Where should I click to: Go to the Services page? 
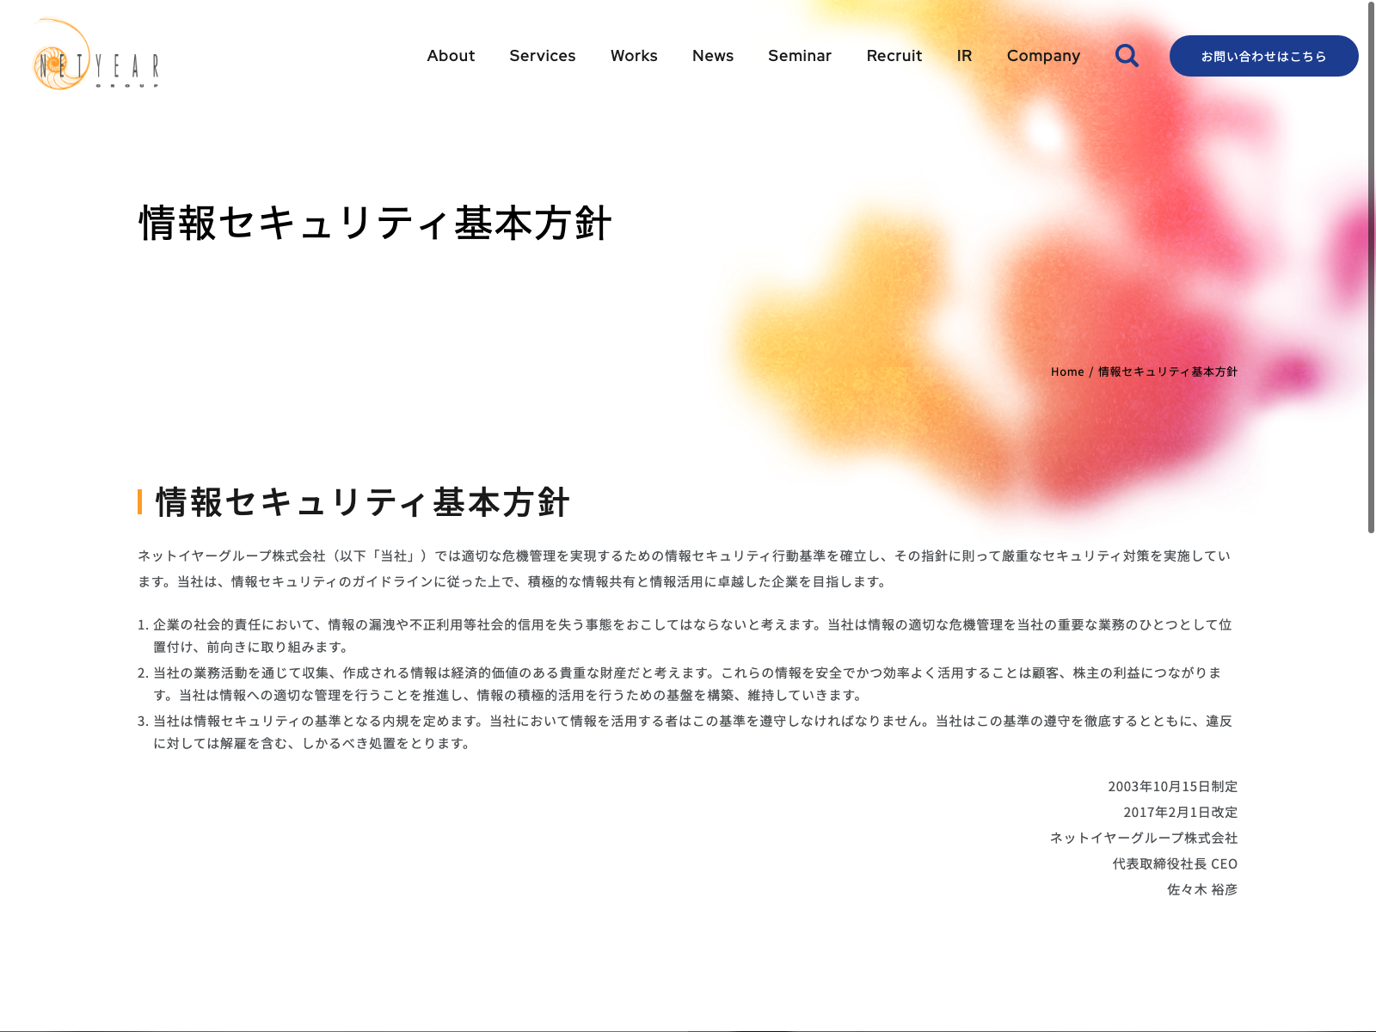pos(542,56)
